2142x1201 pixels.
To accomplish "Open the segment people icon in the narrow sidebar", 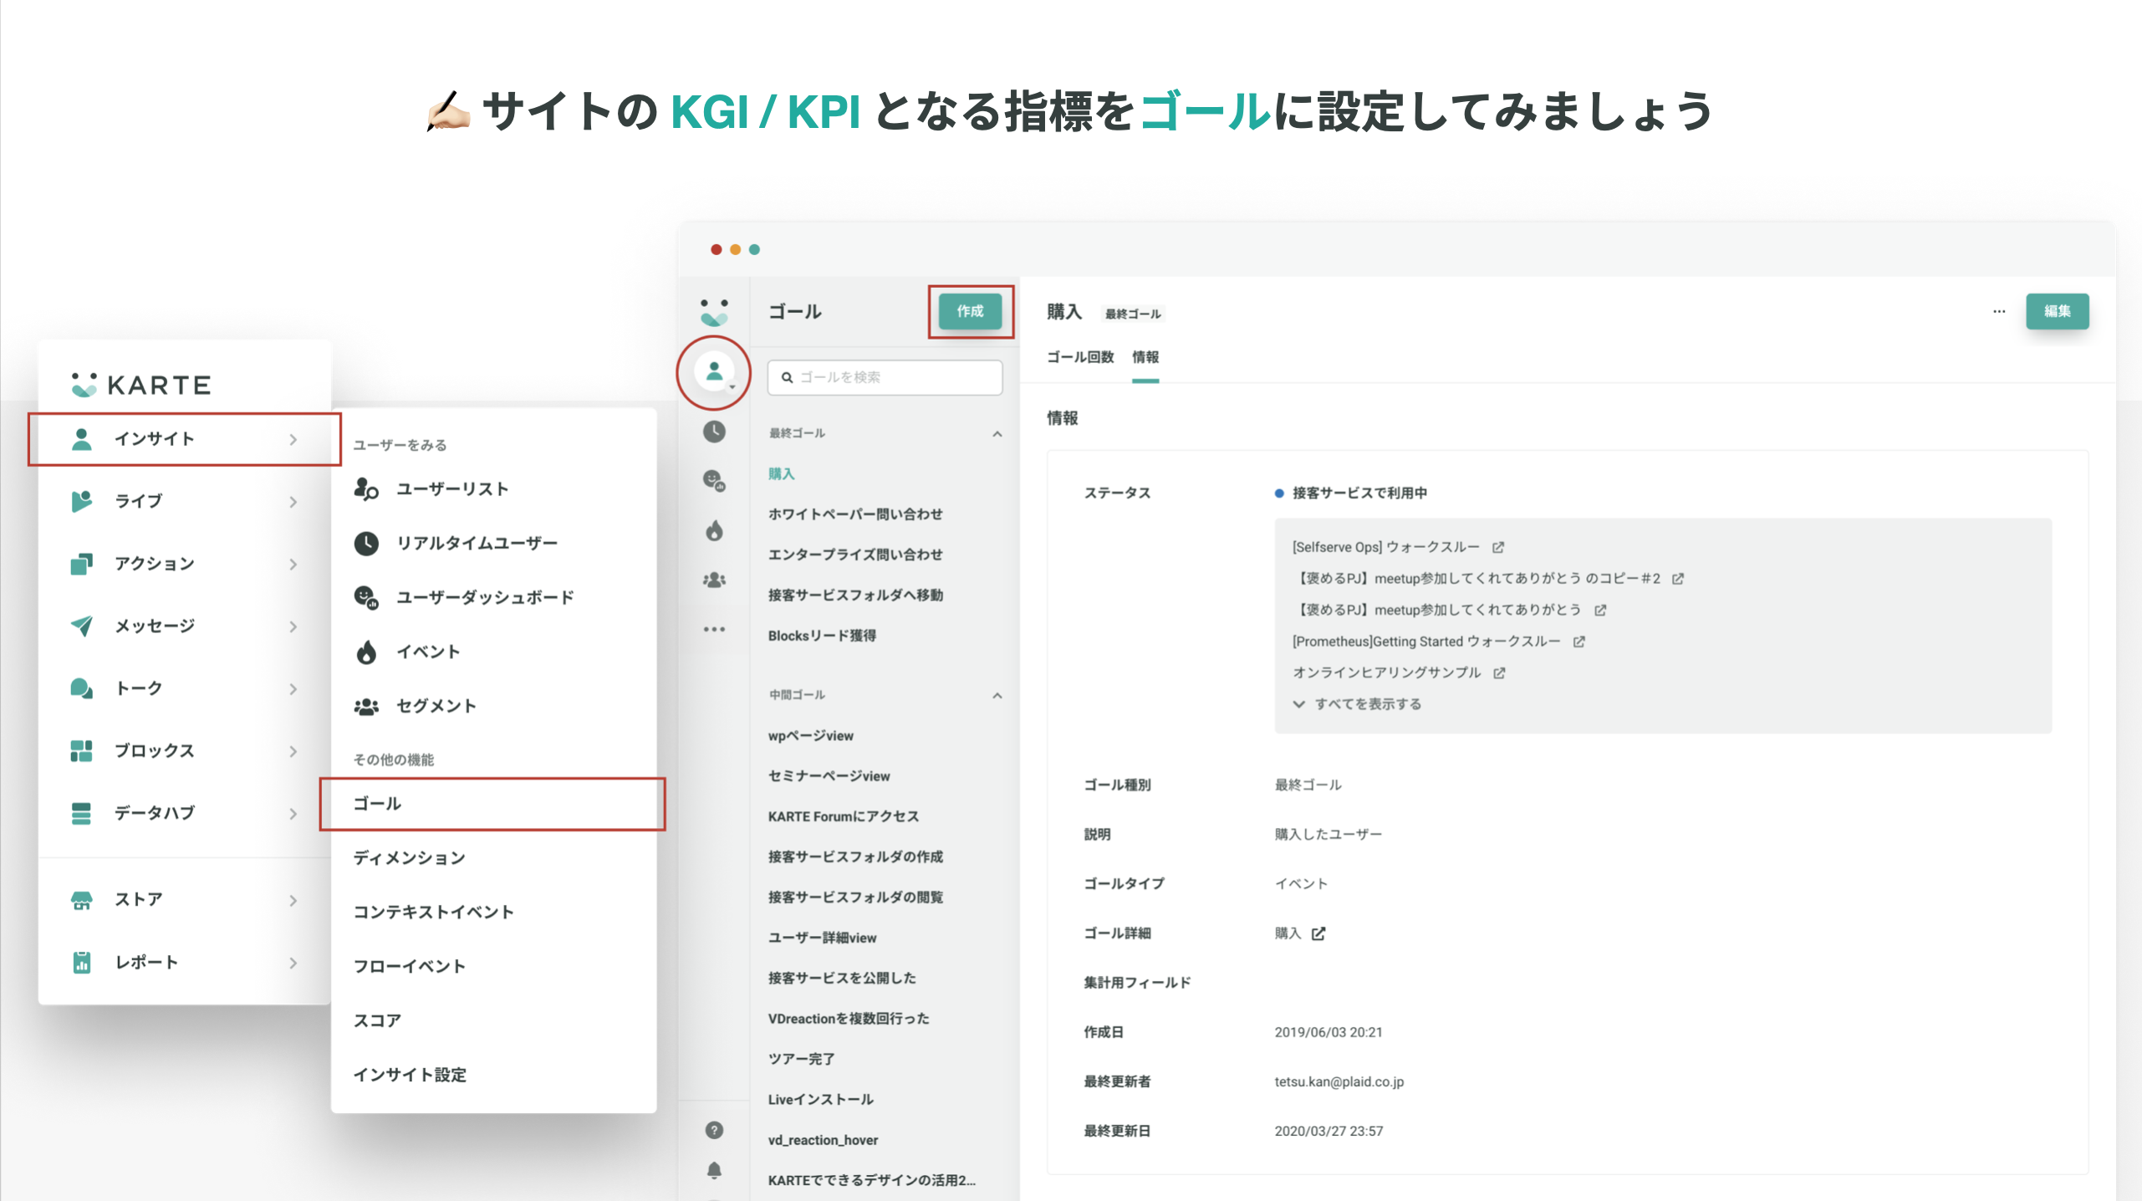I will 714,580.
